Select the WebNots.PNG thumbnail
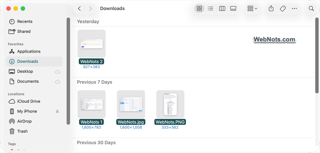320x153 pixels. 170,104
